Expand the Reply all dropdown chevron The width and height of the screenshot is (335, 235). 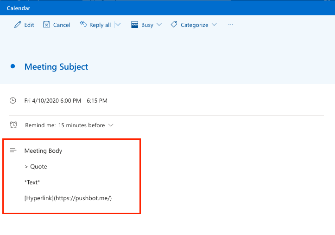[118, 25]
